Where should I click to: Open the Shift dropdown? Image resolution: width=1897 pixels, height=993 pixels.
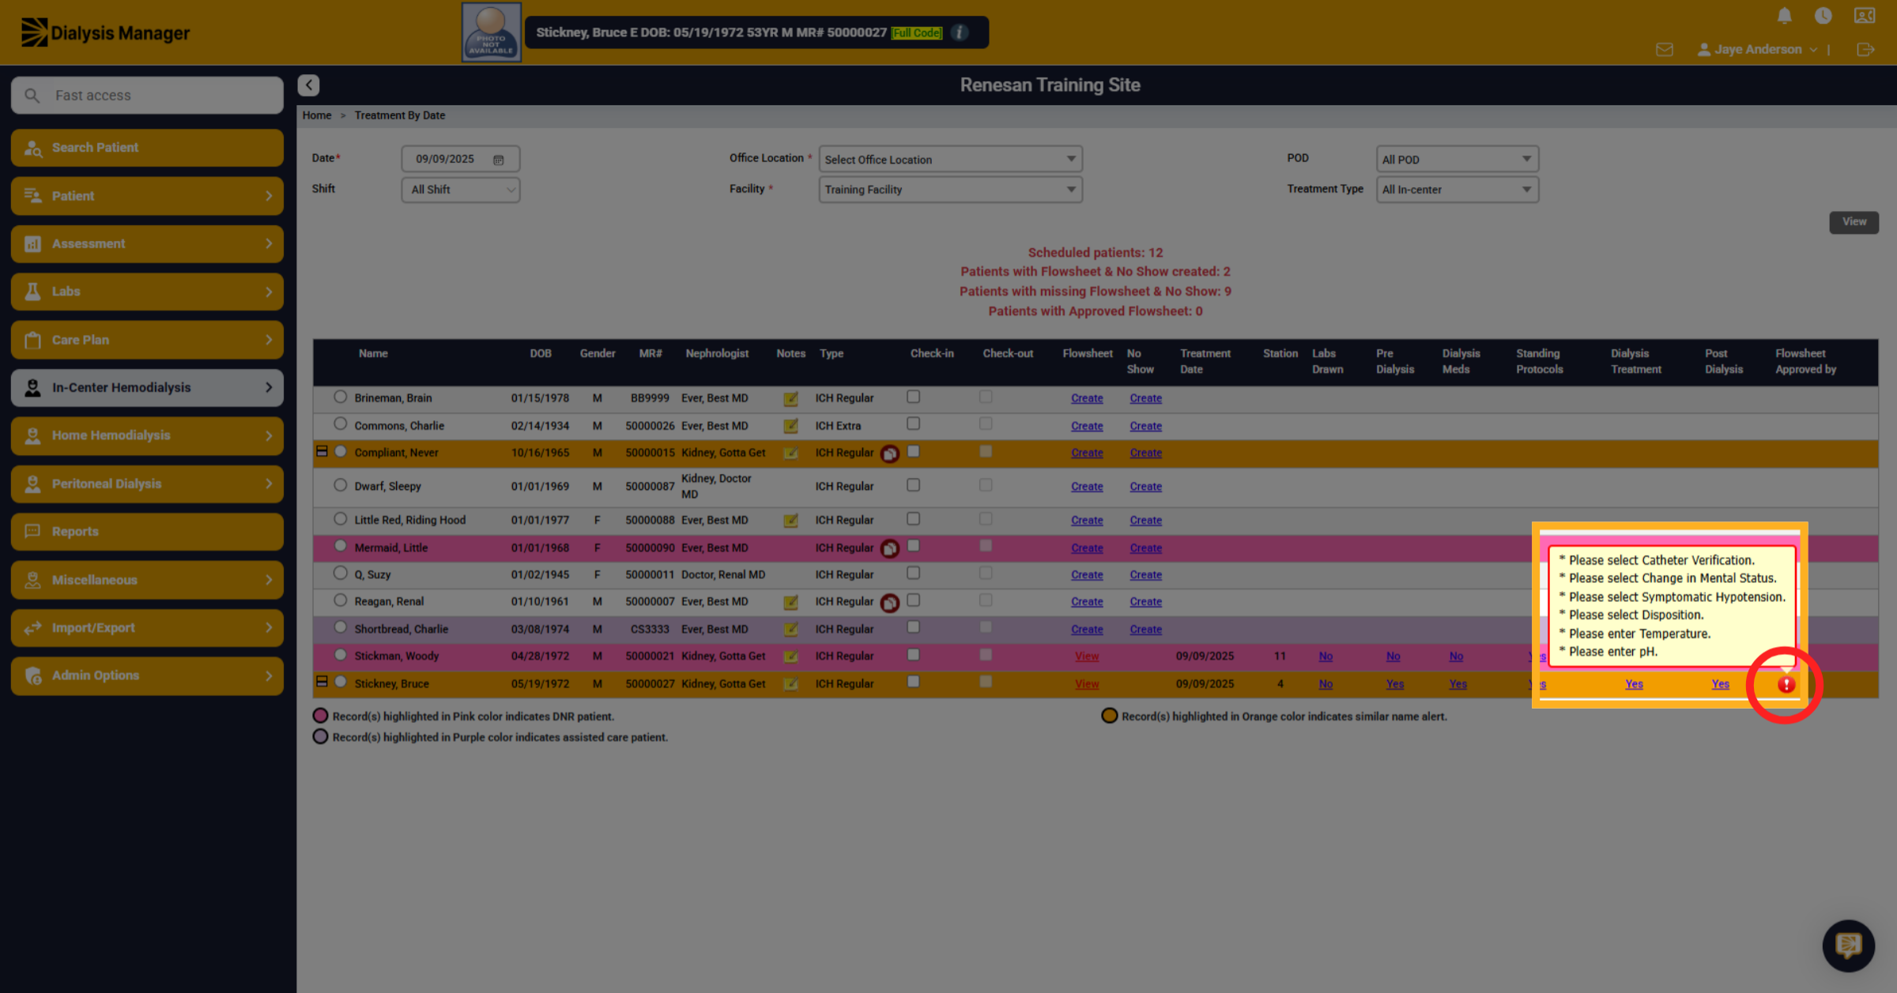461,190
